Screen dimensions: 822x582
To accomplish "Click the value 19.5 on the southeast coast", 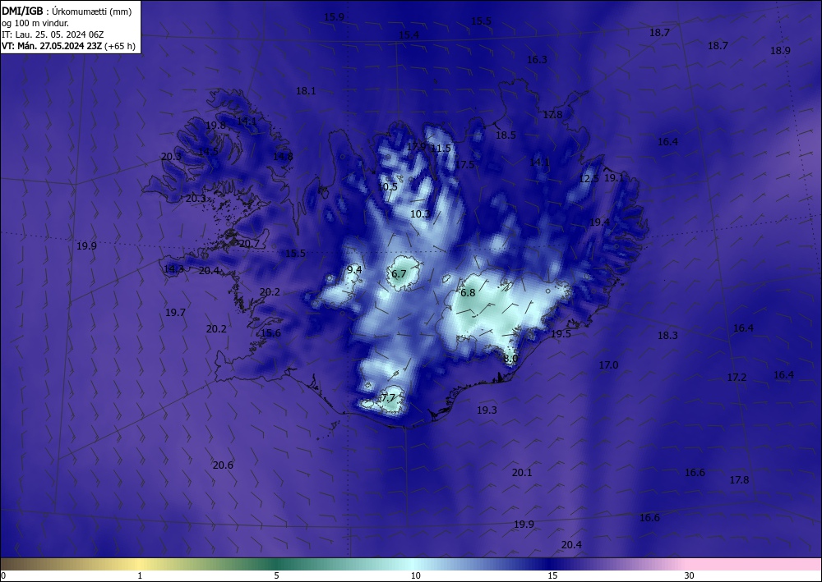I will (561, 334).
